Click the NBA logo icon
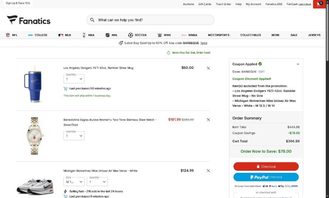 (84, 35)
